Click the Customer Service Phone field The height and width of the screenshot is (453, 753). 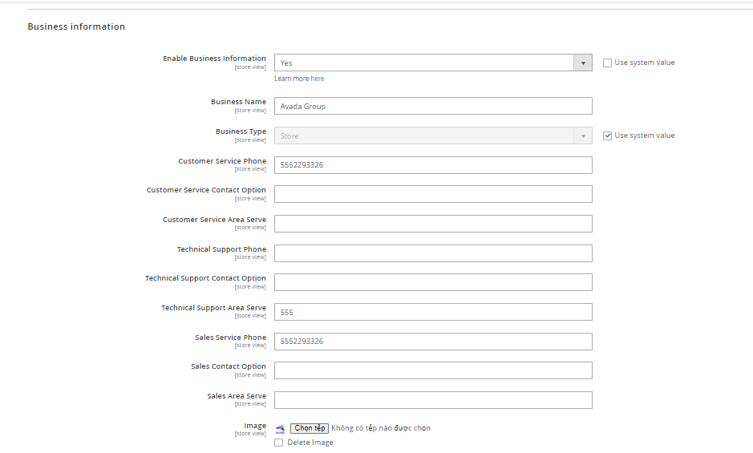click(x=433, y=165)
